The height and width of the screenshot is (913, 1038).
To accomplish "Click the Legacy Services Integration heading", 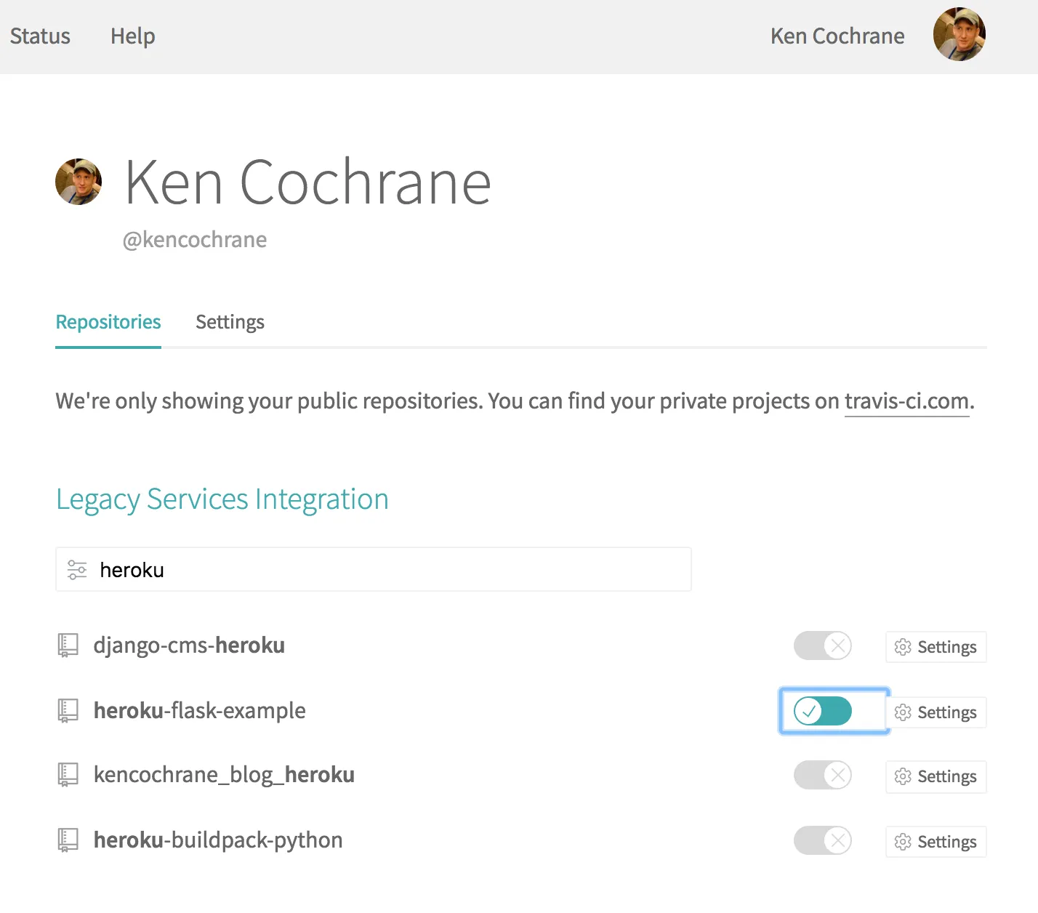I will 222,499.
